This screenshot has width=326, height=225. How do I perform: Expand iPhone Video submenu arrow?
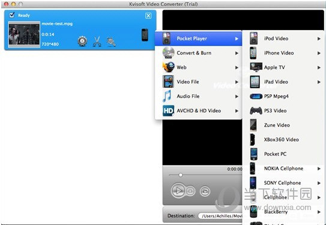pos(319,53)
